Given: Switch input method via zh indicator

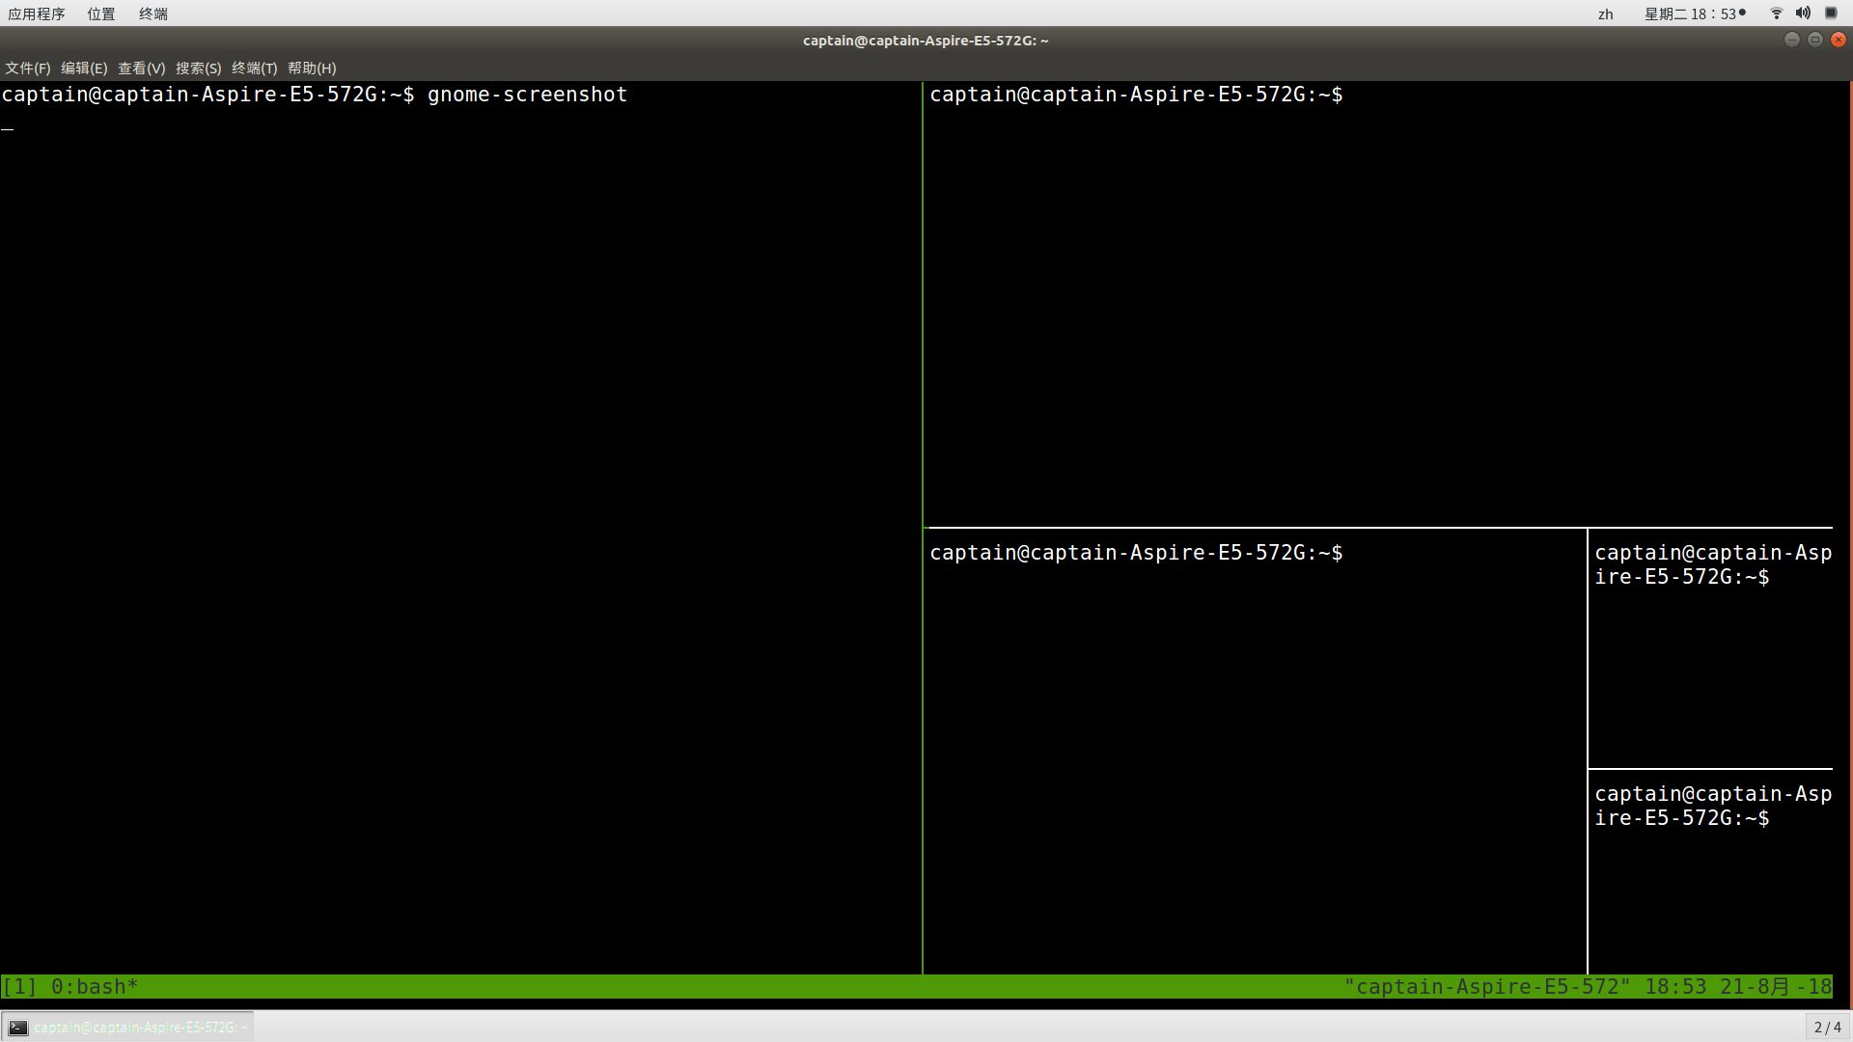Looking at the screenshot, I should pyautogui.click(x=1605, y=14).
